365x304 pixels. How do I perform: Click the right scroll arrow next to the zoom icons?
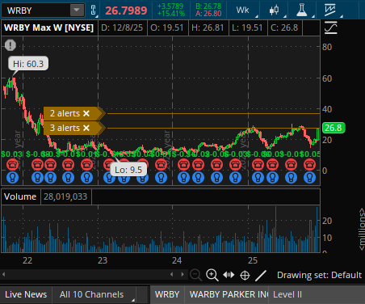coord(182,274)
